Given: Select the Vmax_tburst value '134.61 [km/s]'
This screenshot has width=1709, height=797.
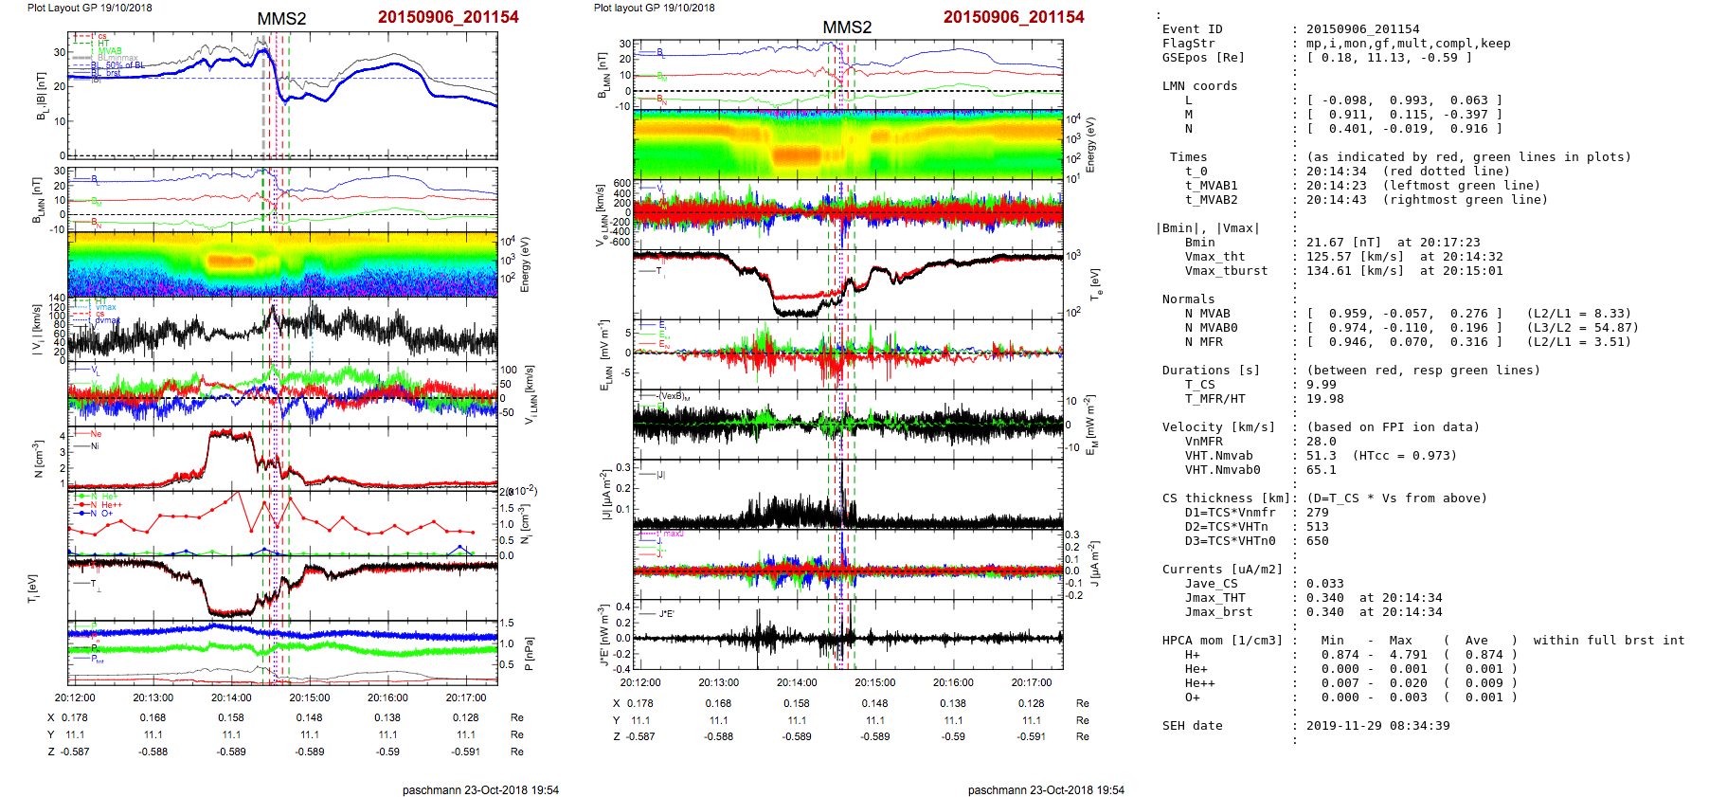Looking at the screenshot, I should (1355, 271).
